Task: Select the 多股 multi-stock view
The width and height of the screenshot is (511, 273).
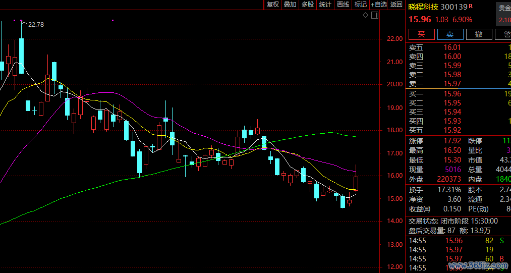Action: [308, 4]
